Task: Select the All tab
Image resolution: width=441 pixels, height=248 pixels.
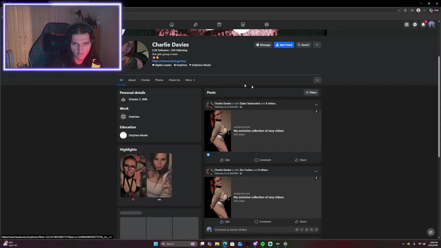Action: (121, 80)
